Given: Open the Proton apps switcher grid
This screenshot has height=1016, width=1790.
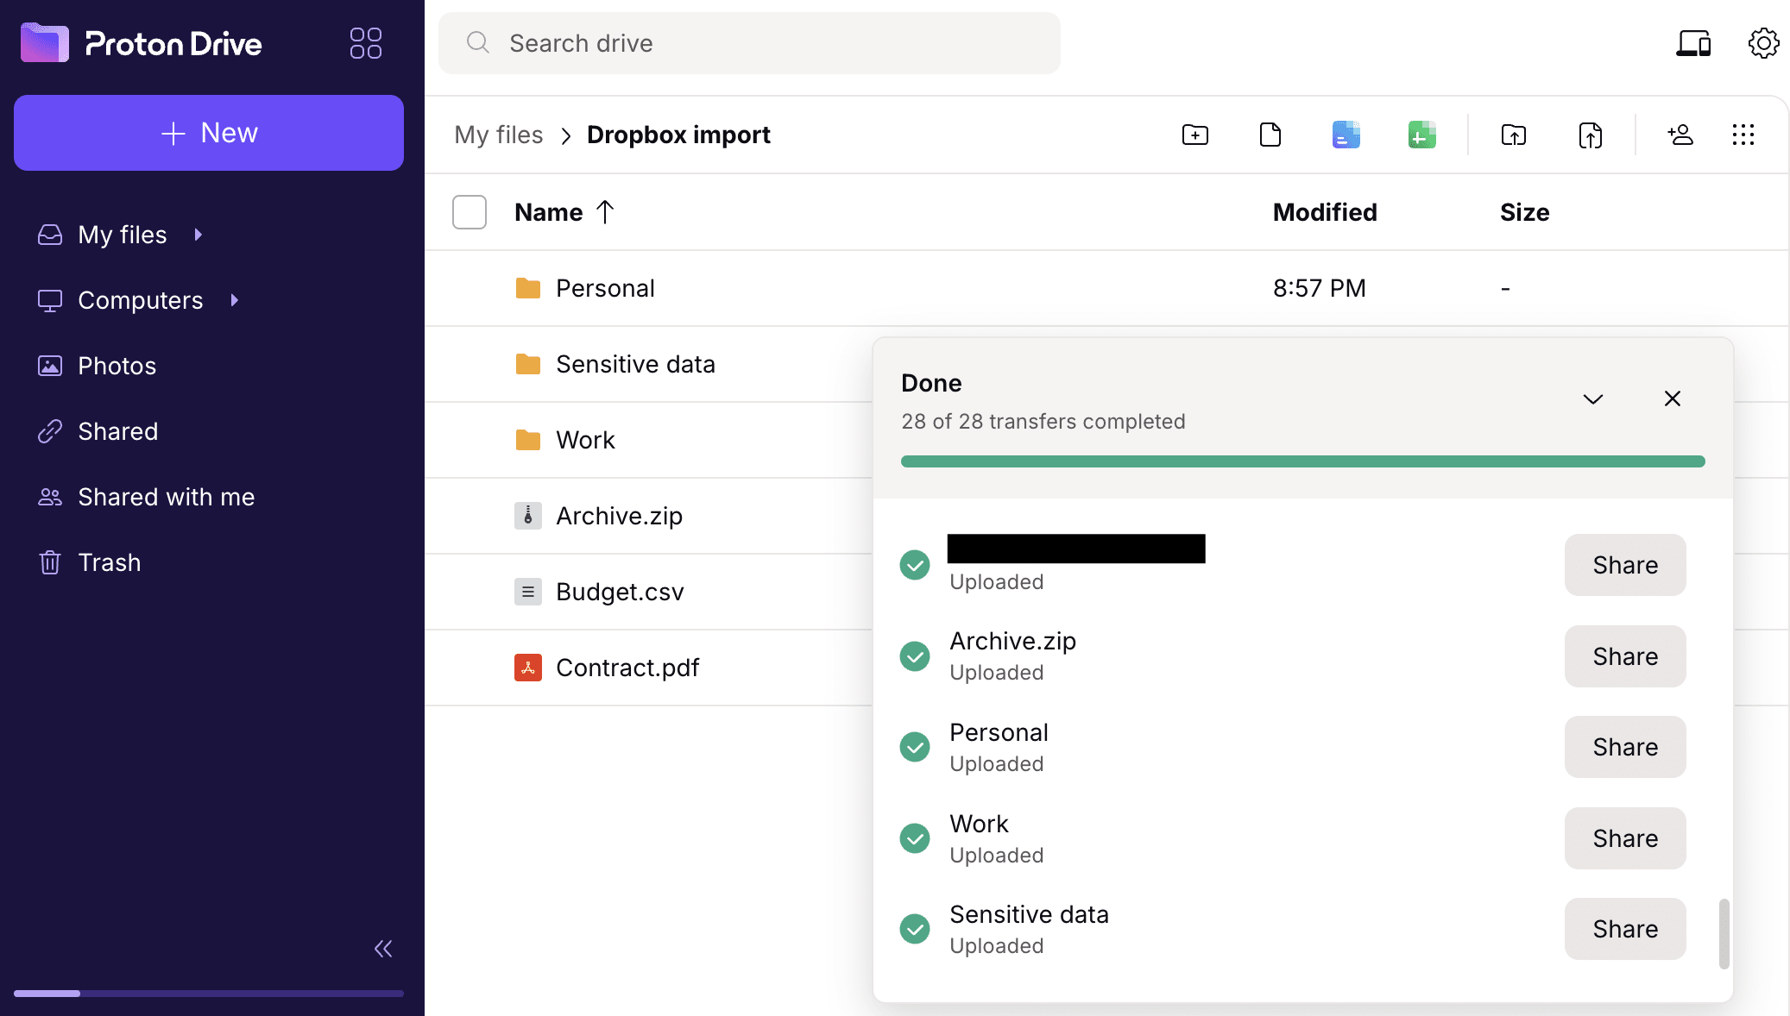Looking at the screenshot, I should point(364,42).
